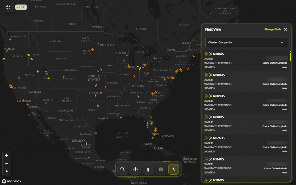Screen dimensions: 296x185
Task: Open the airport control tower tool
Action: point(148,169)
